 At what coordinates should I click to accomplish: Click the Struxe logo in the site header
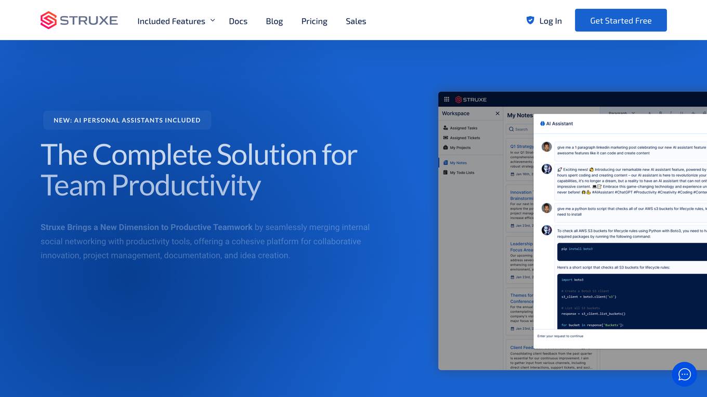point(79,20)
